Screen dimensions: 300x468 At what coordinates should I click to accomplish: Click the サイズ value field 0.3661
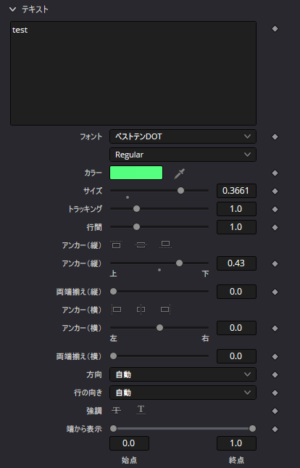tap(236, 191)
